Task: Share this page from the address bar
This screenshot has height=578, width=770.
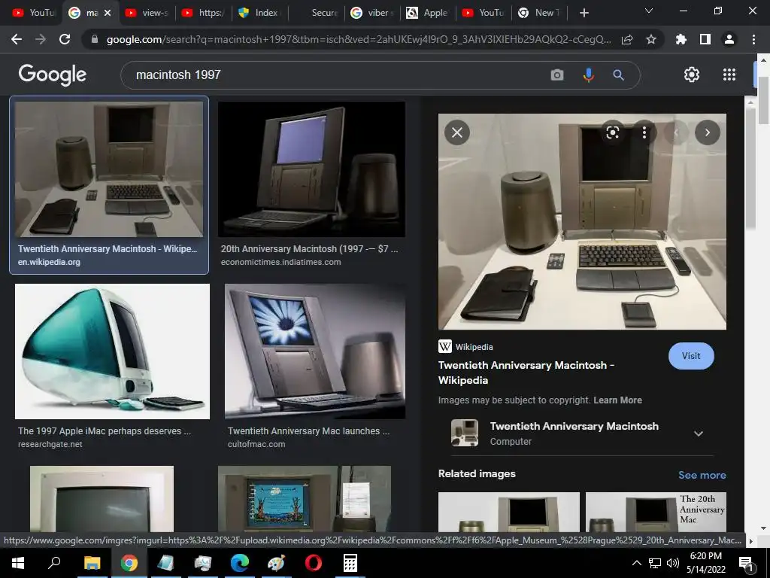Action: (626, 39)
